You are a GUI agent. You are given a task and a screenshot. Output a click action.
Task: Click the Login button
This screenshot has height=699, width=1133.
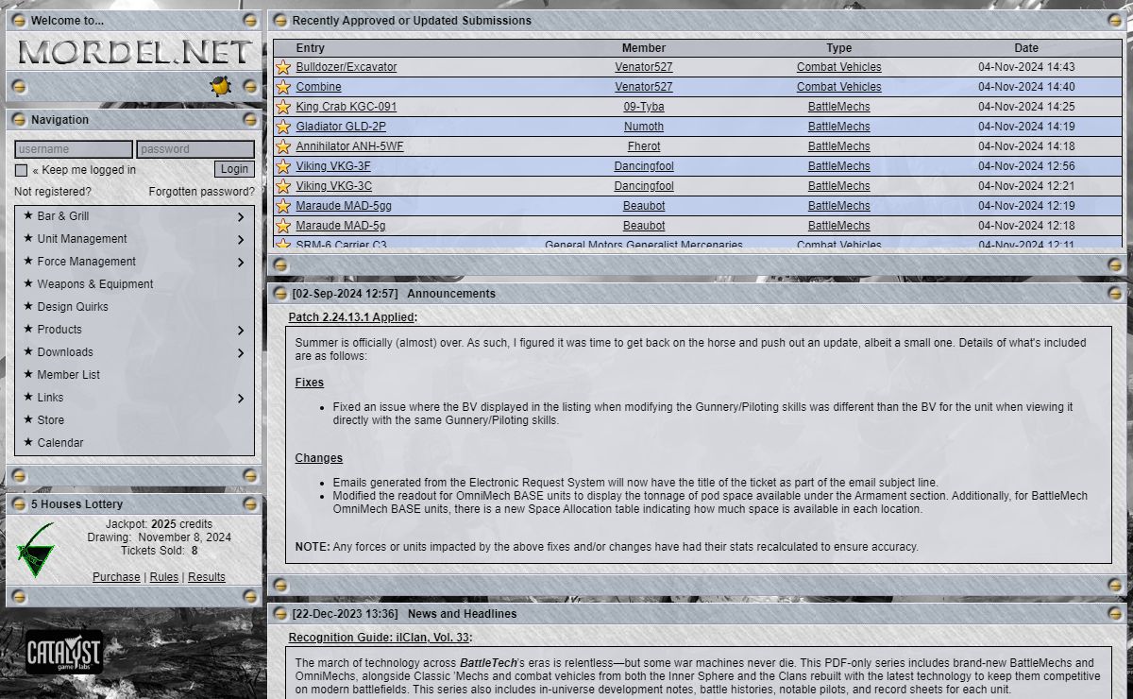click(234, 169)
